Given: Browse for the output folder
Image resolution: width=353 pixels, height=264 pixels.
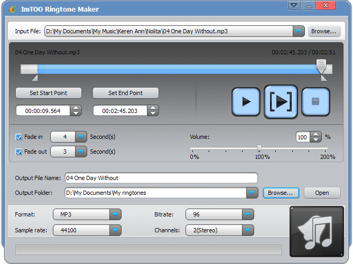Looking at the screenshot, I should [281, 193].
